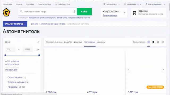
Task: Switch to small grid catalog view
Action: [x=148, y=42]
